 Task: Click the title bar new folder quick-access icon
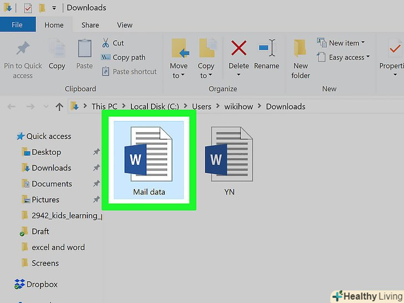(x=42, y=8)
